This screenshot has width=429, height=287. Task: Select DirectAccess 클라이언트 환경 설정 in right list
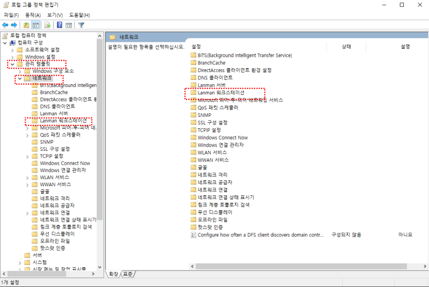pyautogui.click(x=234, y=70)
